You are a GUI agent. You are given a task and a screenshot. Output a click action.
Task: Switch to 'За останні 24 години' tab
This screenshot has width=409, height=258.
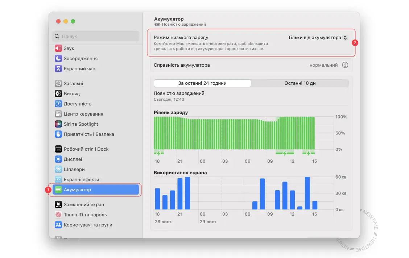click(x=202, y=83)
